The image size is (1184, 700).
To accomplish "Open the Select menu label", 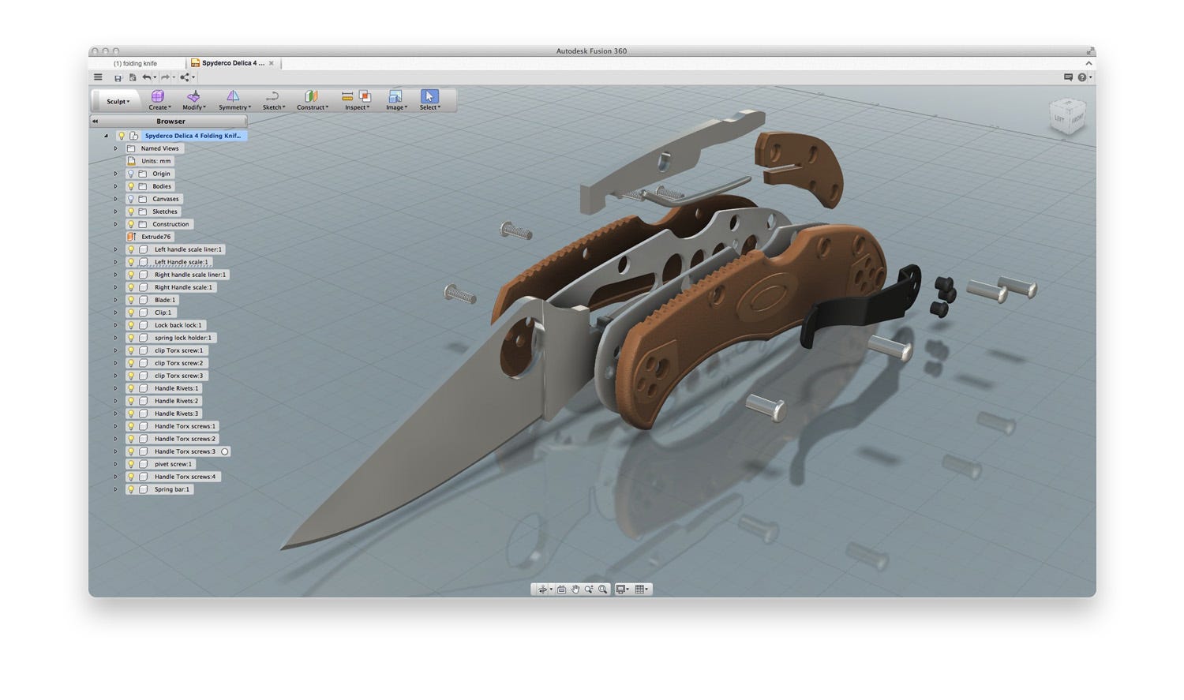I will point(430,107).
